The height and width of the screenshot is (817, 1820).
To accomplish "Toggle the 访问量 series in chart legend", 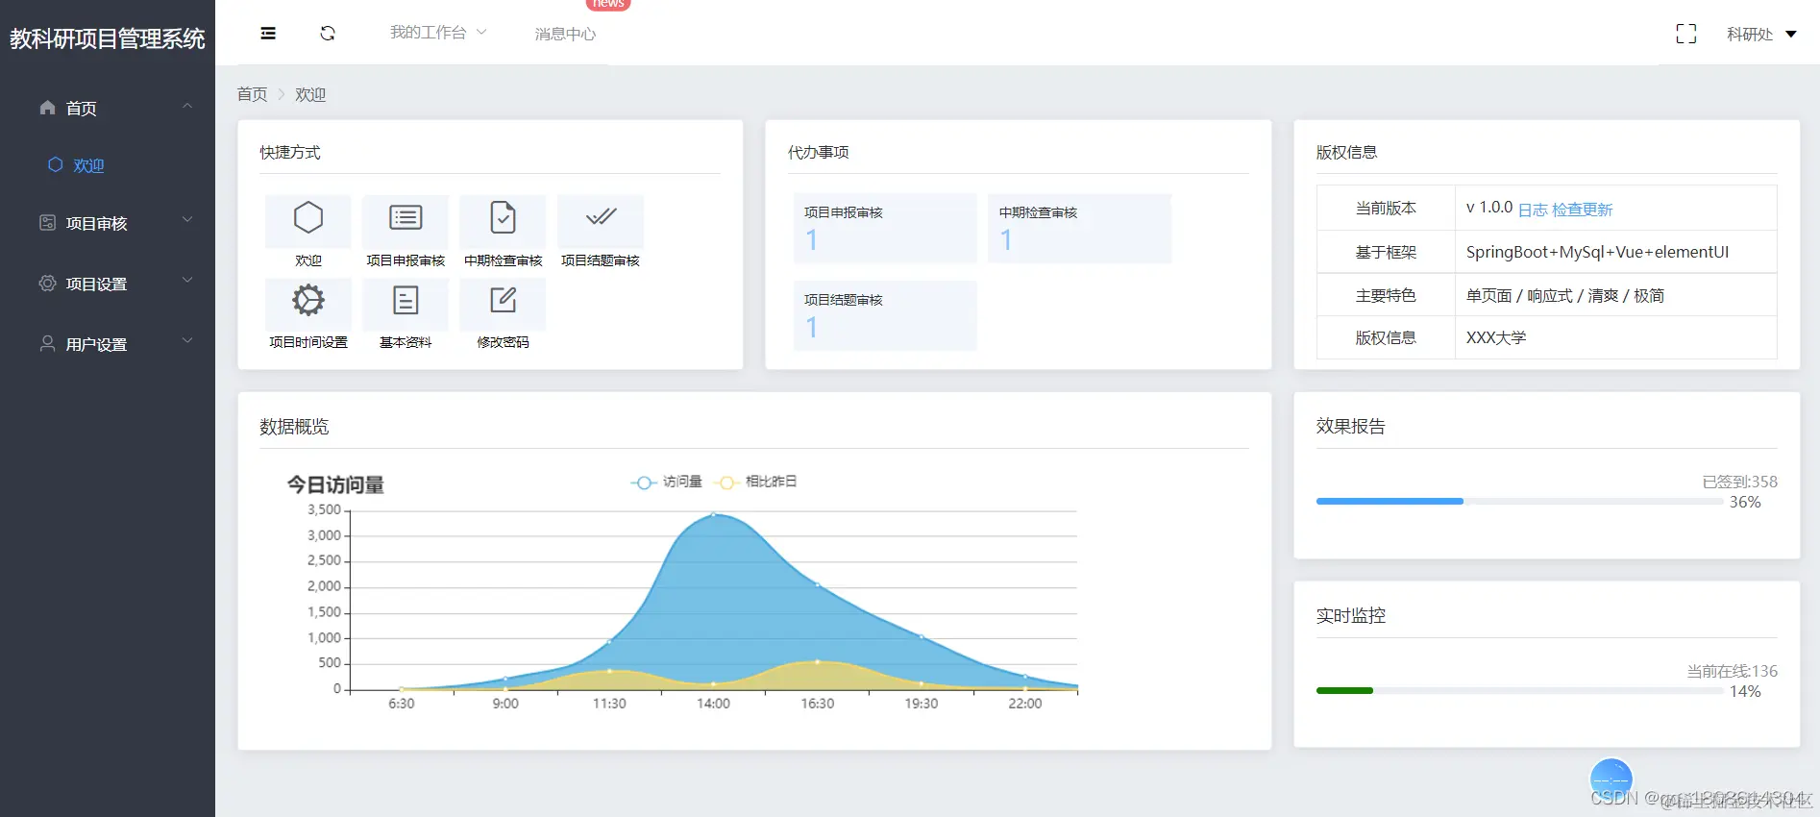I will [666, 482].
